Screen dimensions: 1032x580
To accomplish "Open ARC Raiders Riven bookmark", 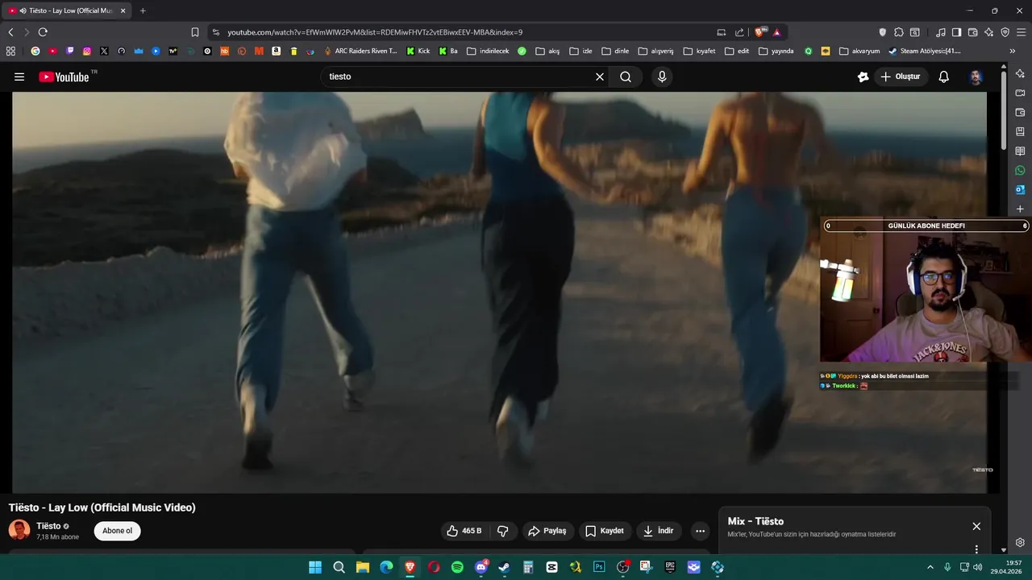I will pyautogui.click(x=360, y=51).
